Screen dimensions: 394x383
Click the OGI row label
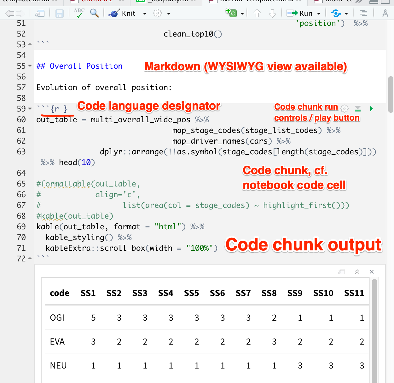point(57,317)
